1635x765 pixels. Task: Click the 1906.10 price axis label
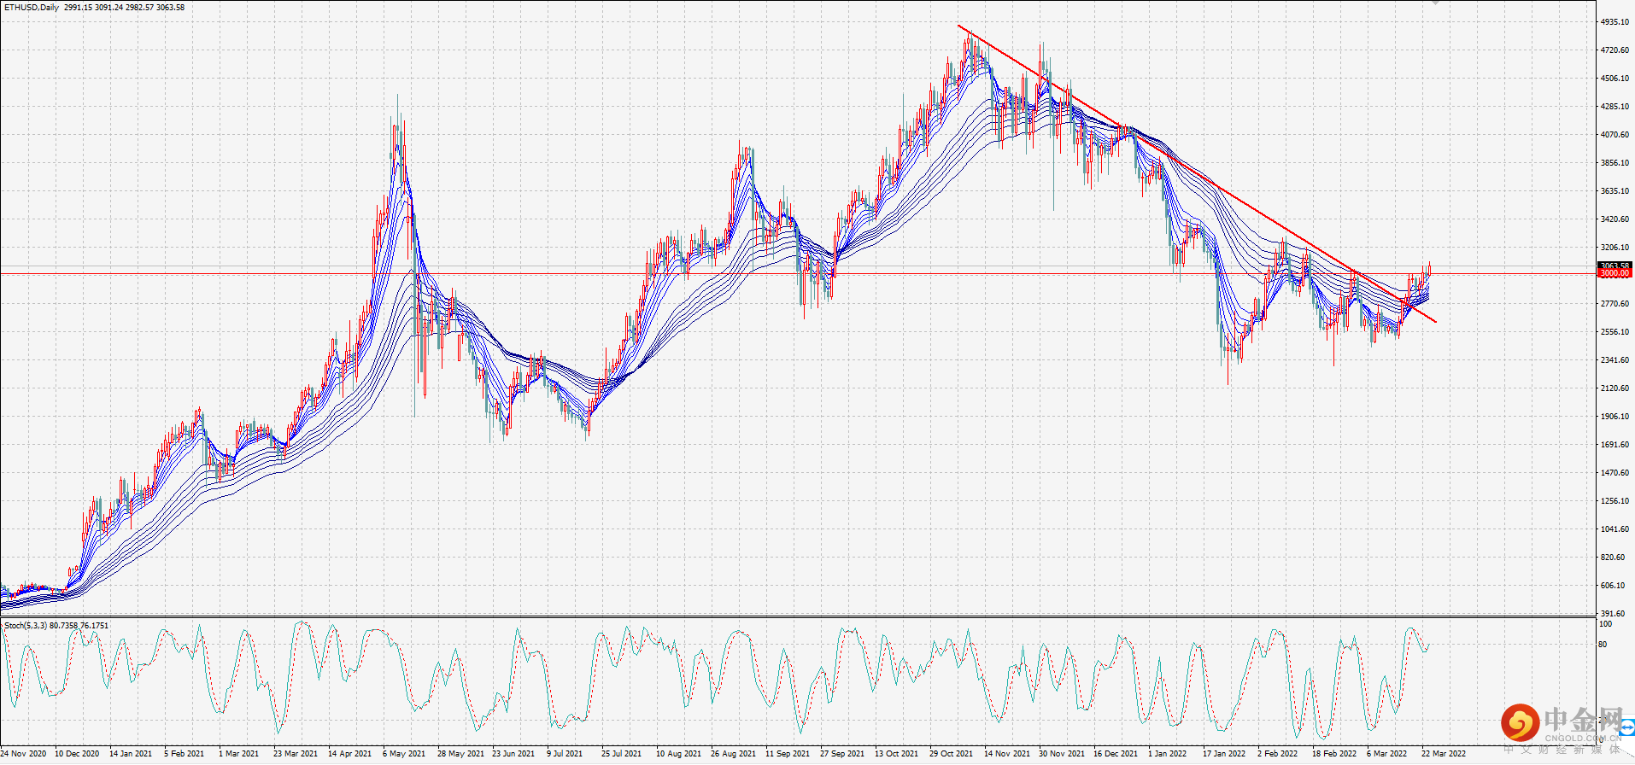(1614, 417)
